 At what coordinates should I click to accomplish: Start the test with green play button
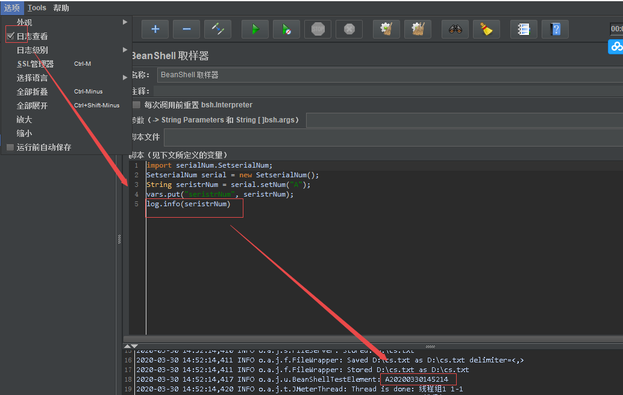coord(255,29)
